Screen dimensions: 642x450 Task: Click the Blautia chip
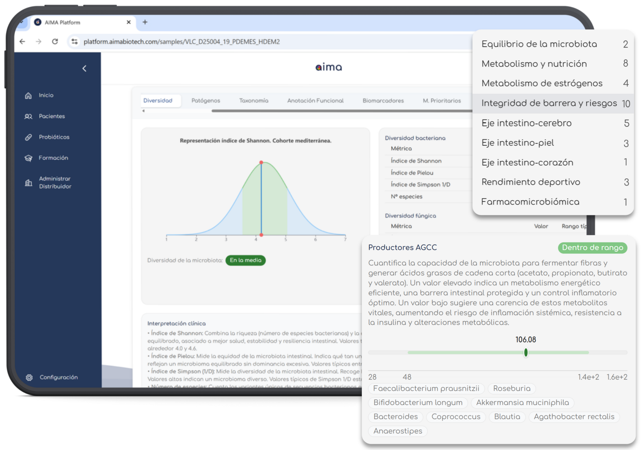point(507,417)
